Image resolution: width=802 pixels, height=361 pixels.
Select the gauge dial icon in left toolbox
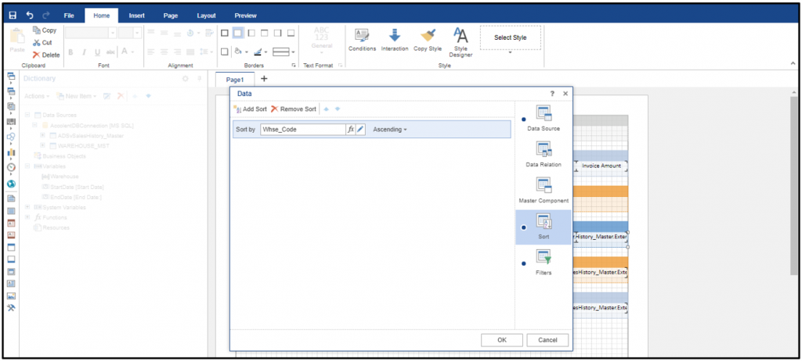11,166
